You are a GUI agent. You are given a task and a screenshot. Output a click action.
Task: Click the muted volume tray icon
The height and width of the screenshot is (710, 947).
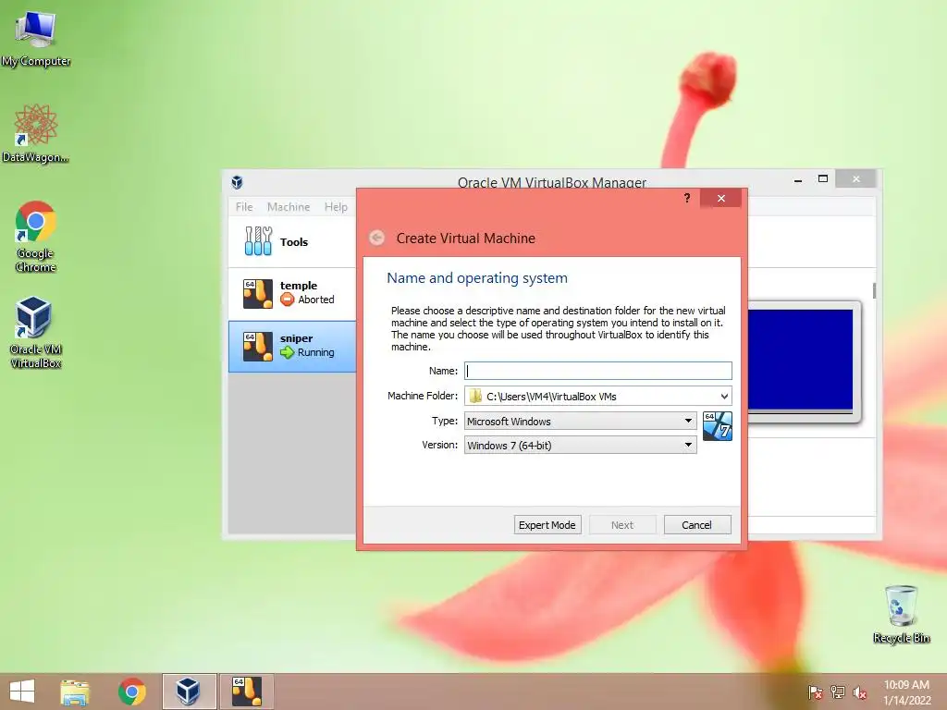[859, 692]
